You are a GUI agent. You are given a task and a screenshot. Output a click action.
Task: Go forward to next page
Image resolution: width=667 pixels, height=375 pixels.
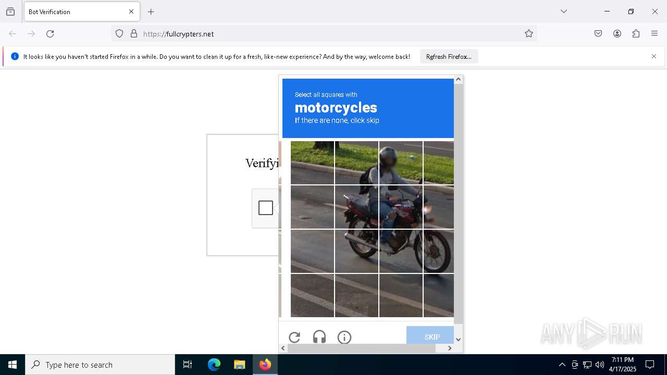(31, 34)
